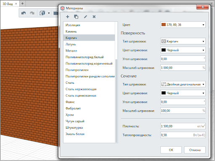Open view cube dropdown arrow
The width and height of the screenshot is (215, 161).
click(49, 13)
